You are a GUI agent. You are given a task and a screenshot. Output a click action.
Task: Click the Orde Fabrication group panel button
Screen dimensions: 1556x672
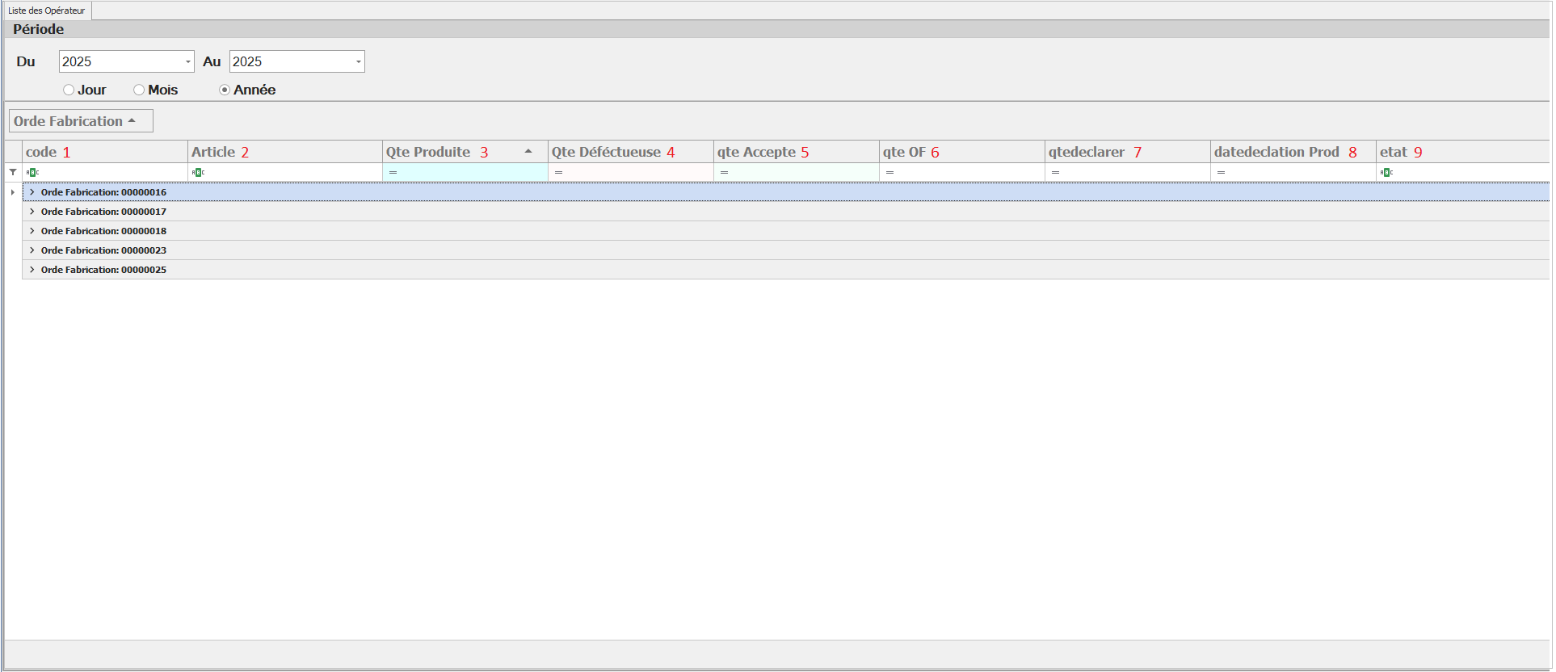coord(79,121)
